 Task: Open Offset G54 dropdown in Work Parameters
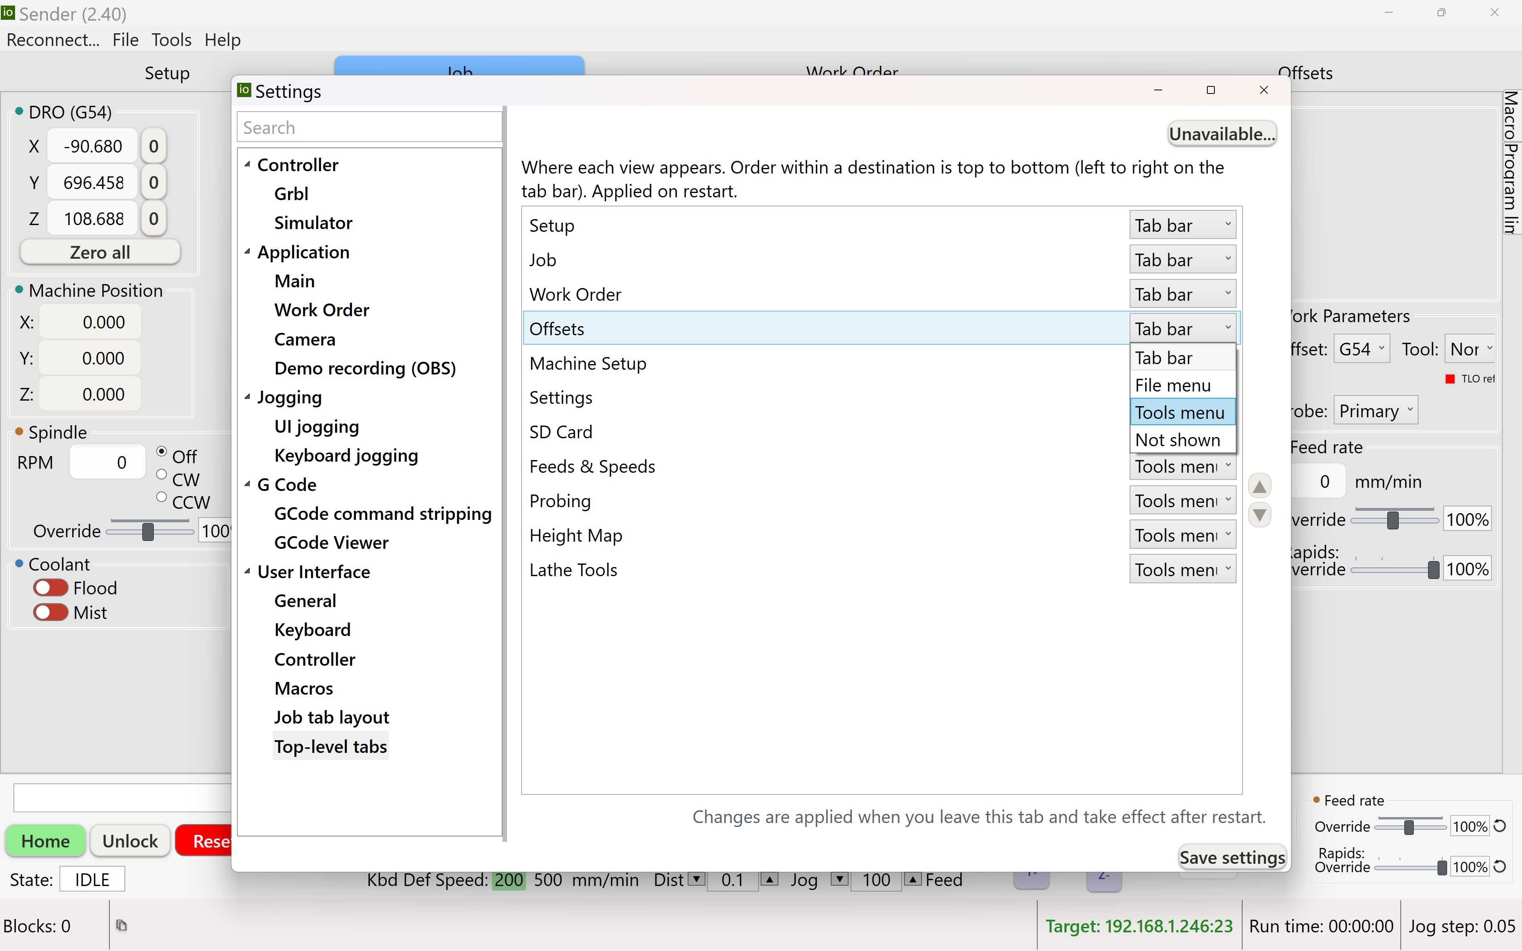(x=1361, y=348)
